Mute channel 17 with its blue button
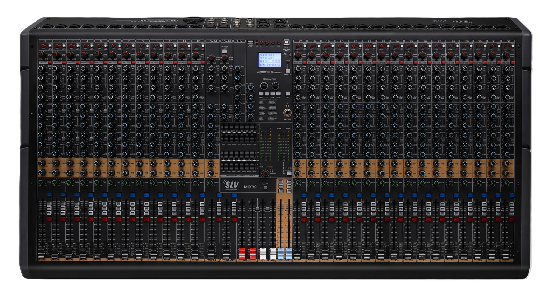The image size is (543, 295). (304, 195)
